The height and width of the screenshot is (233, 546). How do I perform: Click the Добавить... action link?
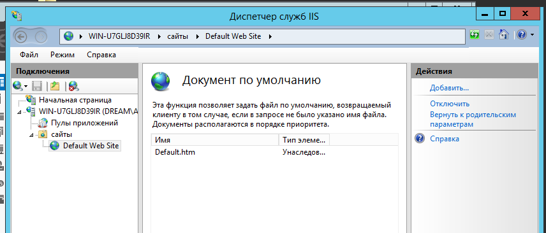pos(449,88)
